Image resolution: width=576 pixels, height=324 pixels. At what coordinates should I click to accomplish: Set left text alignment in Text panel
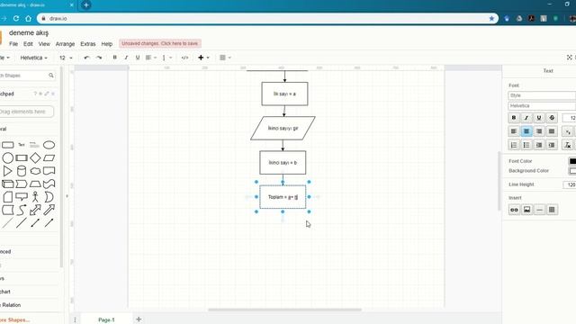pyautogui.click(x=514, y=131)
